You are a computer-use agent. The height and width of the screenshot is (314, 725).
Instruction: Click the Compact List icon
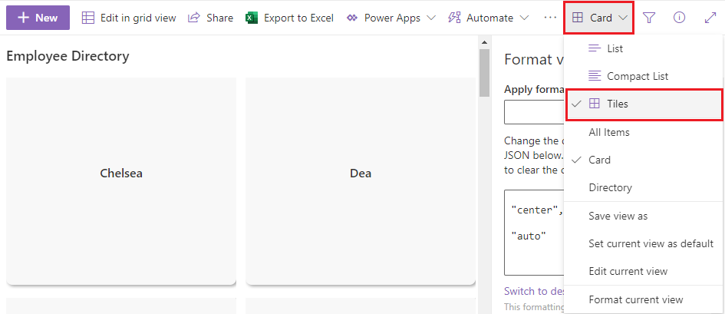[x=594, y=75]
